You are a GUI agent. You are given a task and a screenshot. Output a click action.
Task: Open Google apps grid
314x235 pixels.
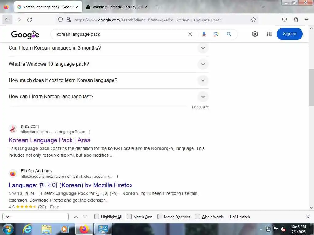(x=269, y=34)
